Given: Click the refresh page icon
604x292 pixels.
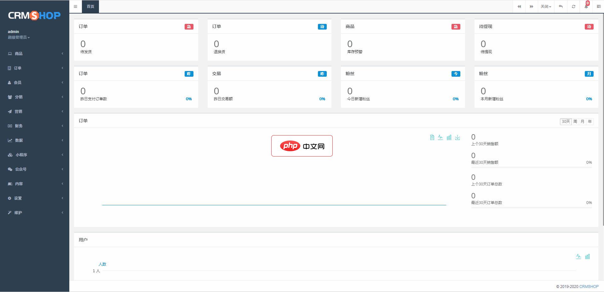Looking at the screenshot, I should tap(573, 7).
